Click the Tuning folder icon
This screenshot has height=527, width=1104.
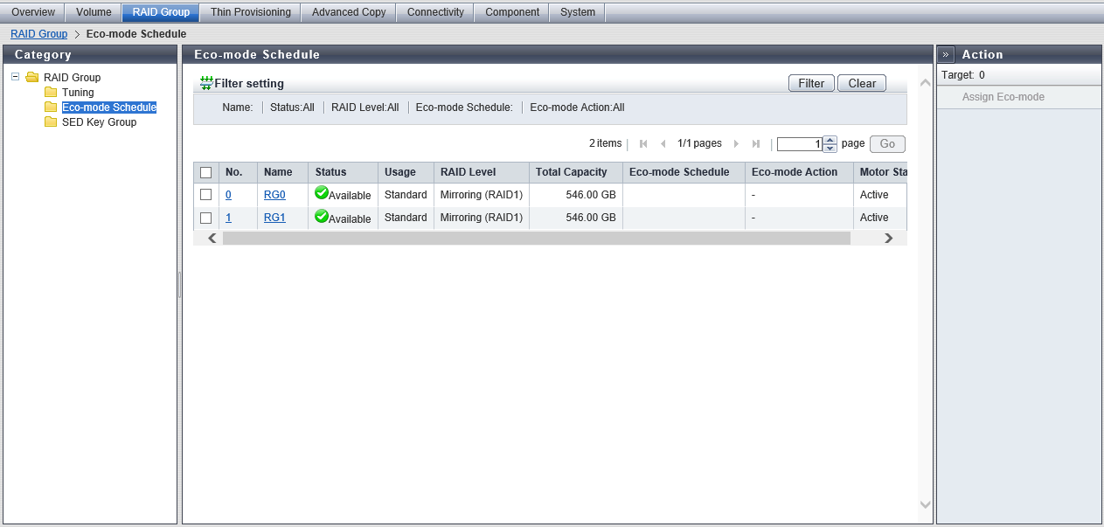51,93
